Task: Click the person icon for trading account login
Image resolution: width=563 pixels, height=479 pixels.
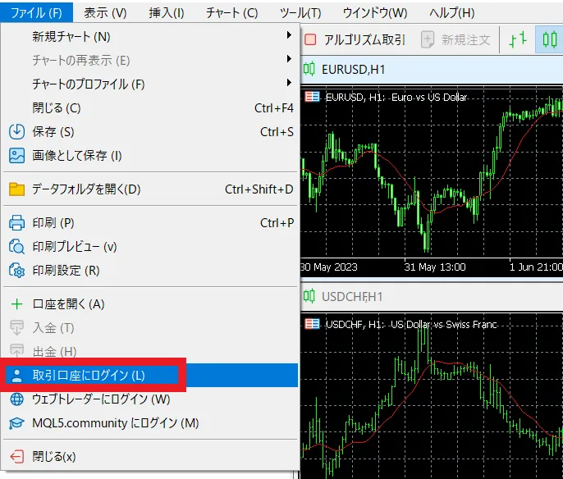Action: tap(16, 376)
